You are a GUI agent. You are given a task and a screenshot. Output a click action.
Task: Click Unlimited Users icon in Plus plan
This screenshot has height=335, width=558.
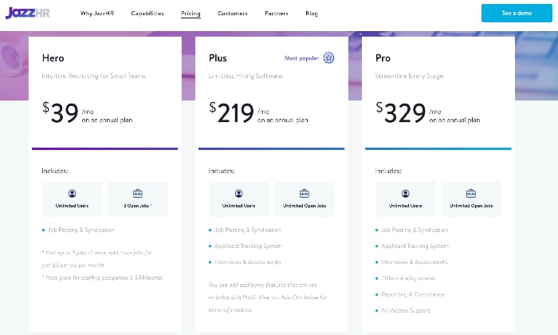tap(239, 193)
